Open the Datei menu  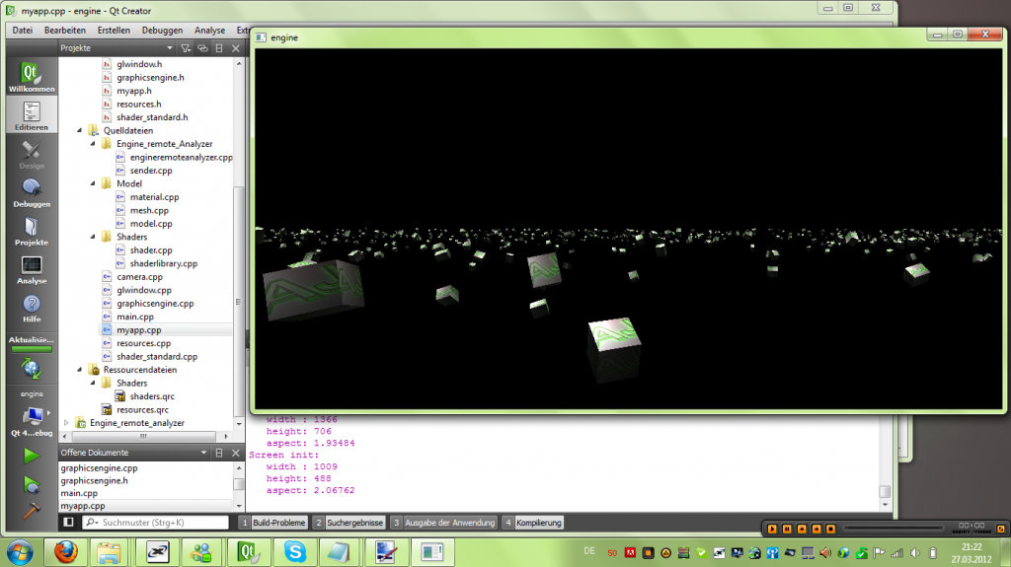(x=22, y=31)
